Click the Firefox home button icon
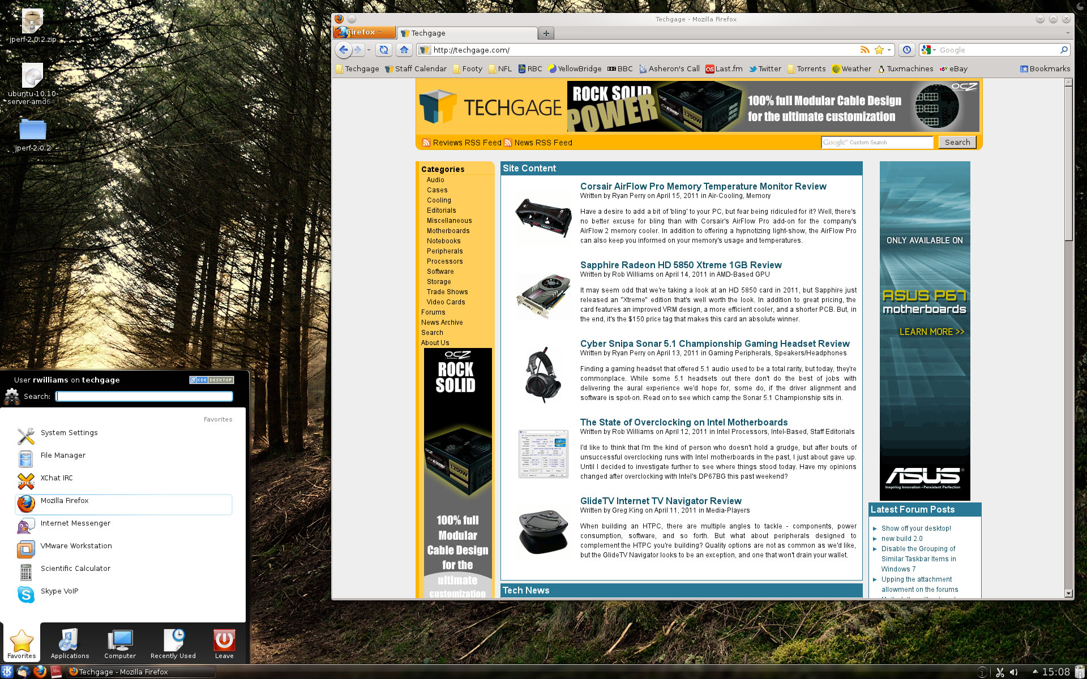This screenshot has width=1087, height=679. point(404,50)
